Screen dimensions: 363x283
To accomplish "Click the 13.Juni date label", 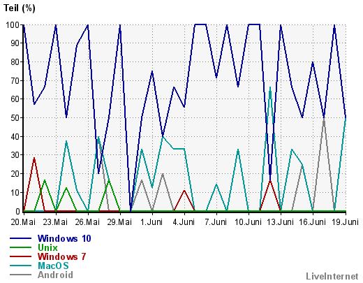I will pos(280,222).
